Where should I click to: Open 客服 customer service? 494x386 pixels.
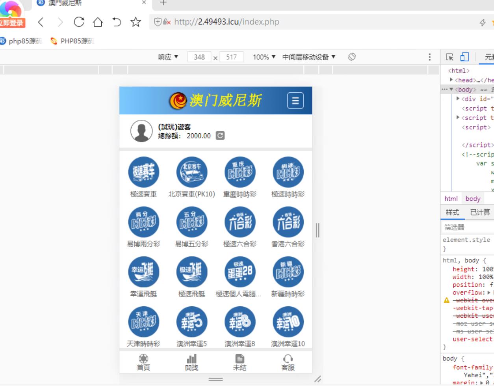coord(288,362)
